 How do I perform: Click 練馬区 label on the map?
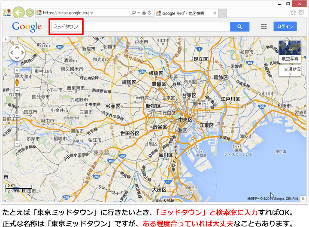point(129,82)
